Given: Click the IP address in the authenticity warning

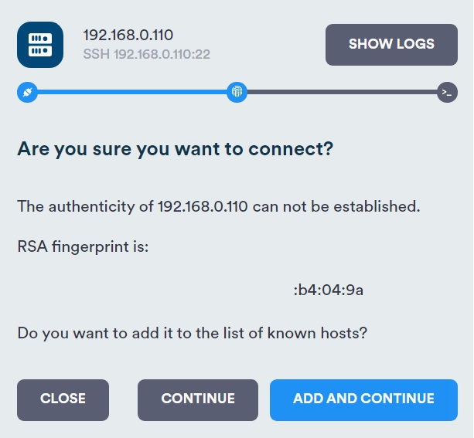Looking at the screenshot, I should pos(201,207).
